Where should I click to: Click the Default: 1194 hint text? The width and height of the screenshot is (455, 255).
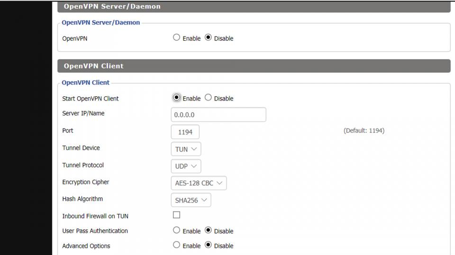[364, 131]
